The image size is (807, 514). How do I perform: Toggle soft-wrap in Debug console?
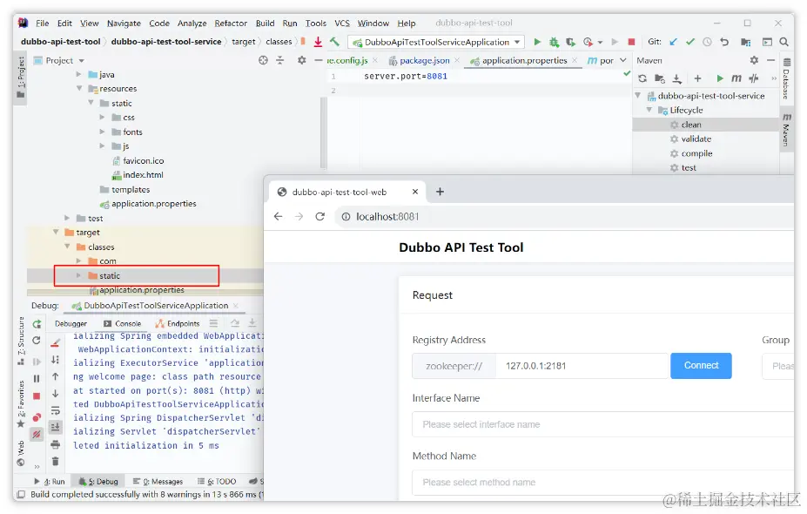55,410
